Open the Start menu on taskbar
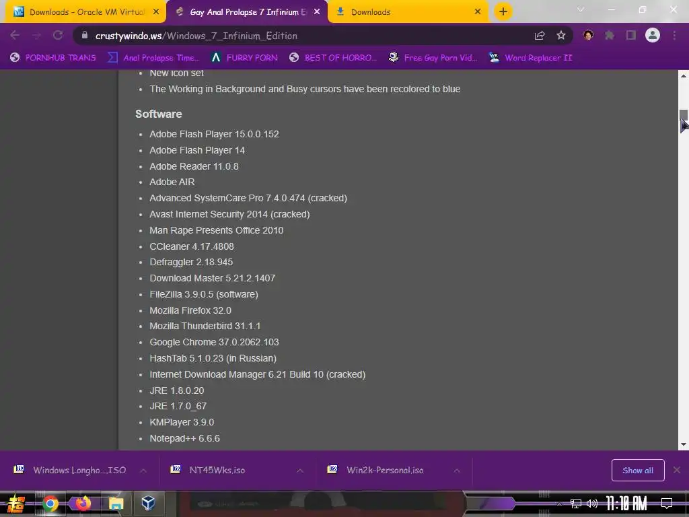Screen dimensions: 689x517 coord(16,504)
